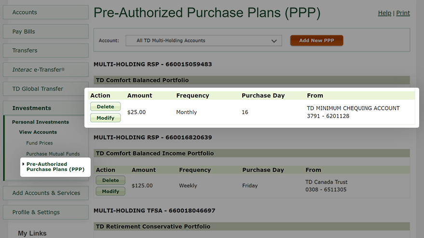Viewport: 424px width, 238px height.
Task: Modify the $125.00 weekly purchase plan
Action: click(110, 191)
